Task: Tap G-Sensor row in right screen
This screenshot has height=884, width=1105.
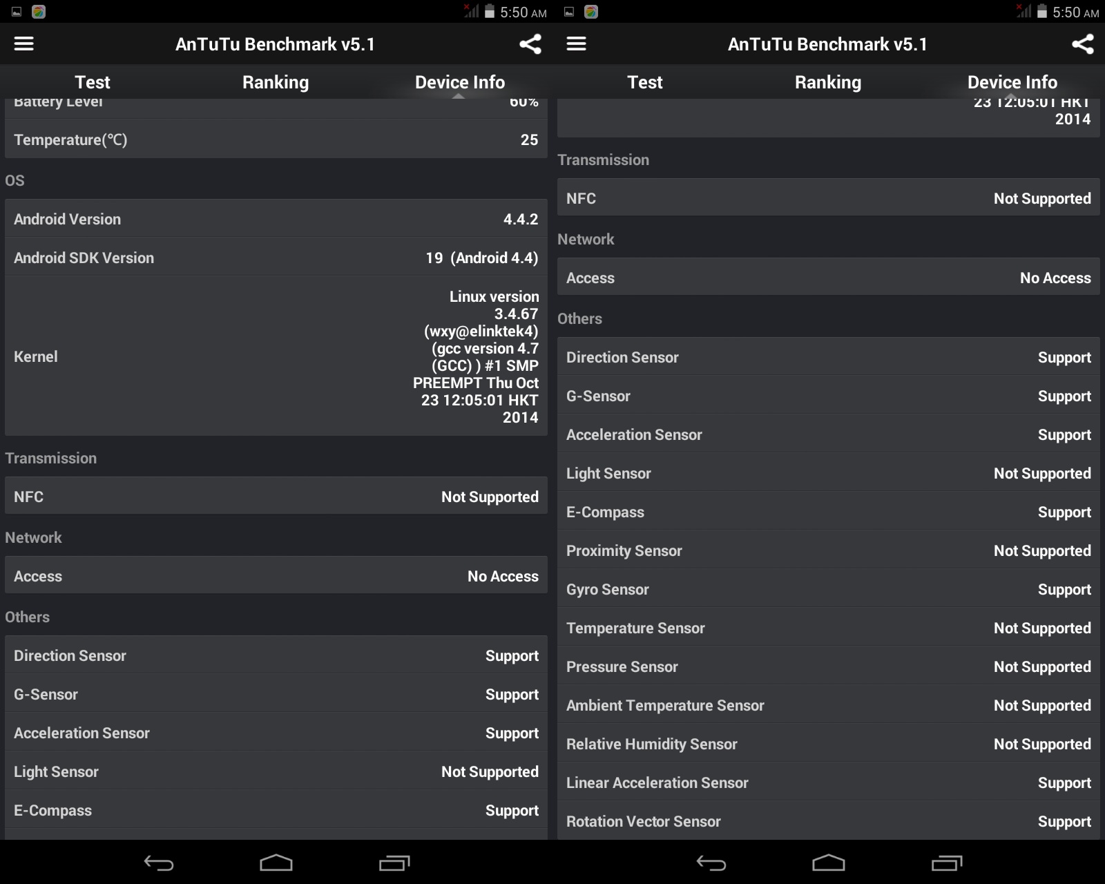Action: pos(829,396)
